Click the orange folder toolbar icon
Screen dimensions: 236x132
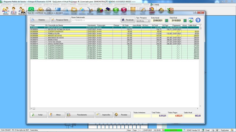point(74,9)
